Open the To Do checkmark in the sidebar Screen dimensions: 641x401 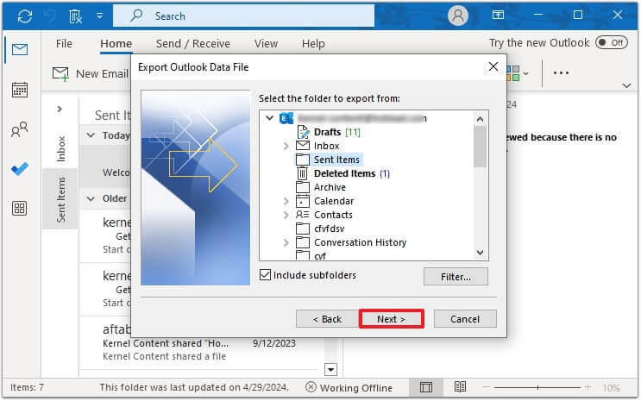click(20, 169)
